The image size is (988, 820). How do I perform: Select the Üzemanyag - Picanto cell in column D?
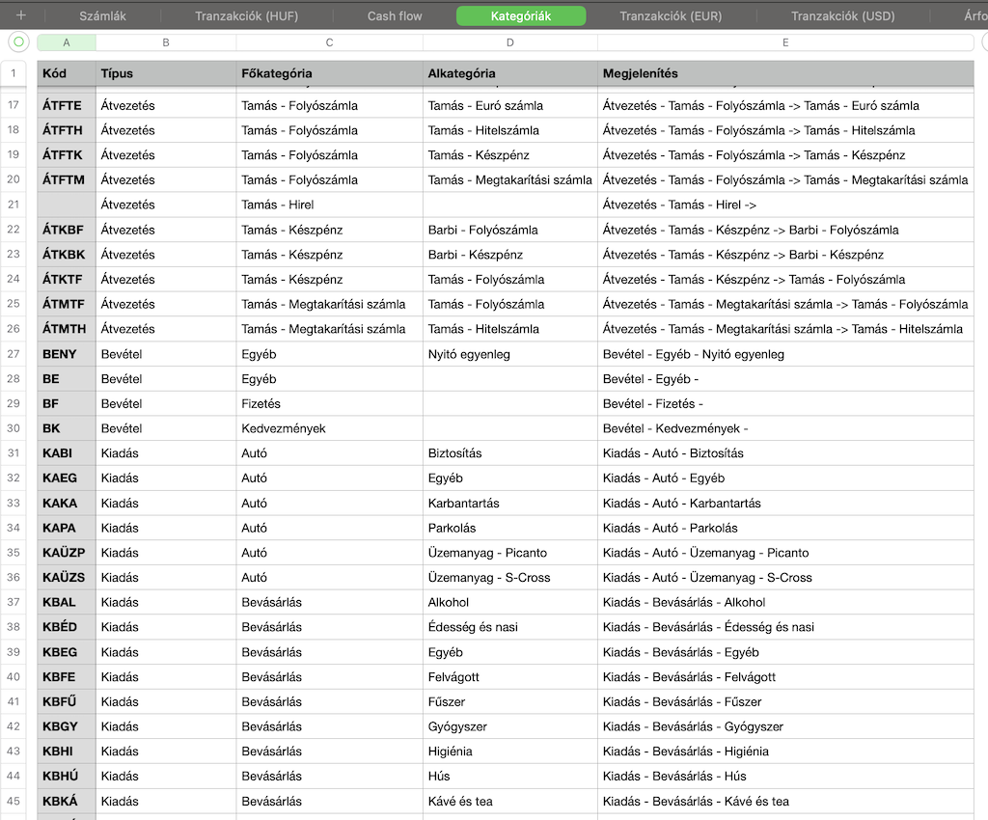click(509, 553)
